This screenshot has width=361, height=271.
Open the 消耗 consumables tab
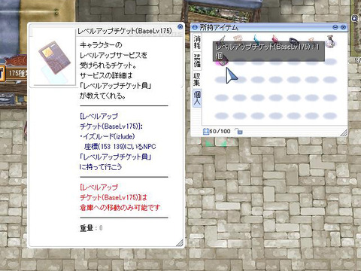tap(197, 42)
